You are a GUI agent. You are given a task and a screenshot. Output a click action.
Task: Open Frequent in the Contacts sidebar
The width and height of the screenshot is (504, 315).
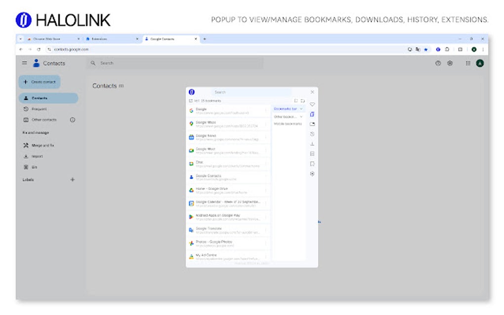click(x=39, y=109)
